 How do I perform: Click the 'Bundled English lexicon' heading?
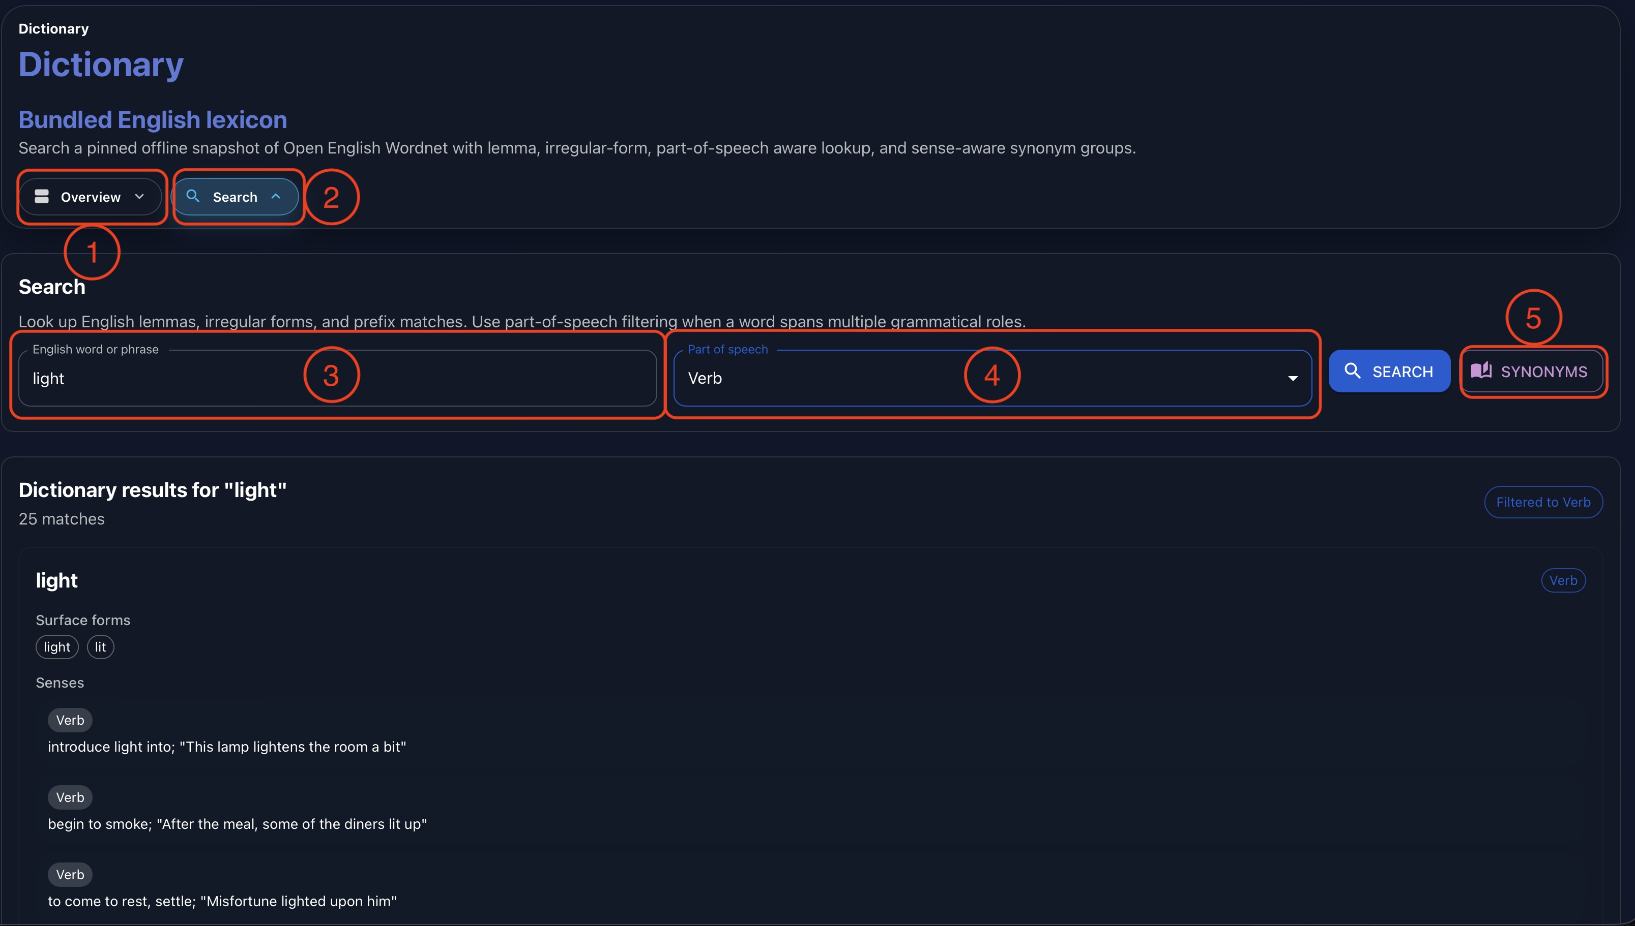tap(153, 119)
